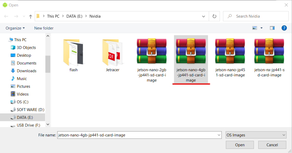The width and height of the screenshot is (292, 153).
Task: Change view layout icon
Action: [255, 28]
